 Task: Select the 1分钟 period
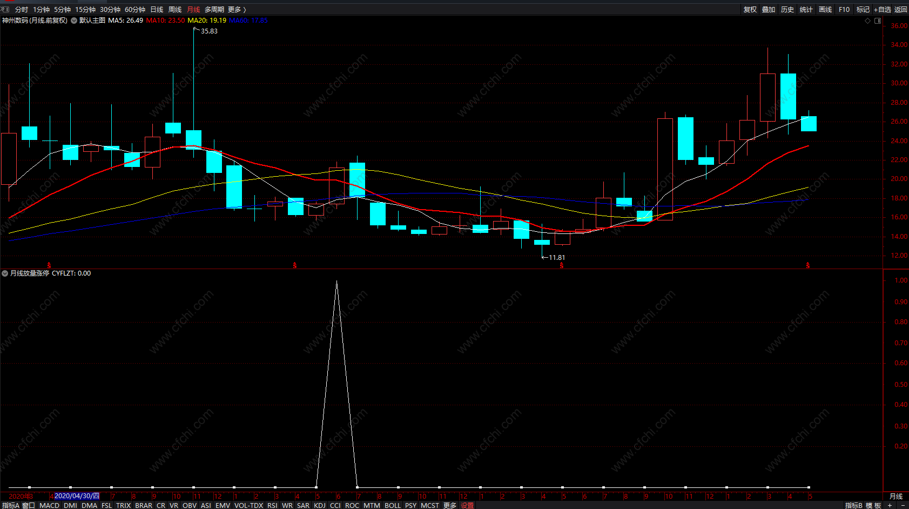41,10
